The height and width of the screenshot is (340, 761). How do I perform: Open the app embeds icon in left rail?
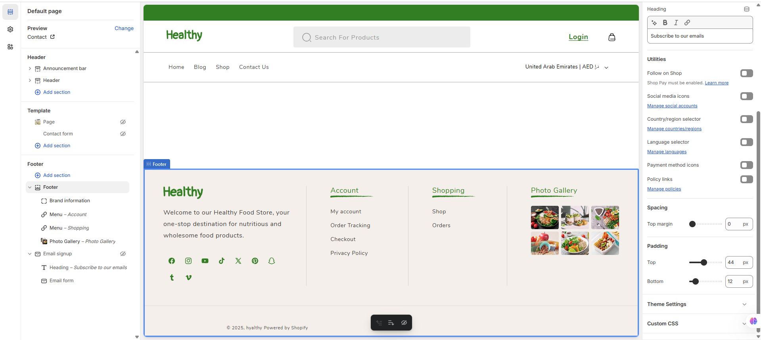(x=10, y=47)
